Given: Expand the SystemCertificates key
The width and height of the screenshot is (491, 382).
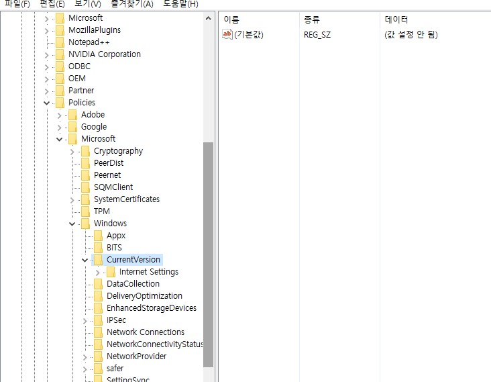Looking at the screenshot, I should point(72,200).
